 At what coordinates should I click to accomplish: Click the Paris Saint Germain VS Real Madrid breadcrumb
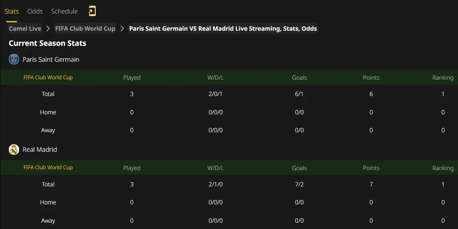coord(223,28)
